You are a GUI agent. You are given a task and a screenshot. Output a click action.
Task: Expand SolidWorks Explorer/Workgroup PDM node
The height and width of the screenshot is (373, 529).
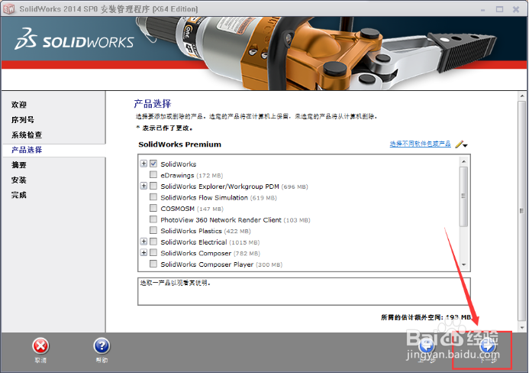pos(144,186)
